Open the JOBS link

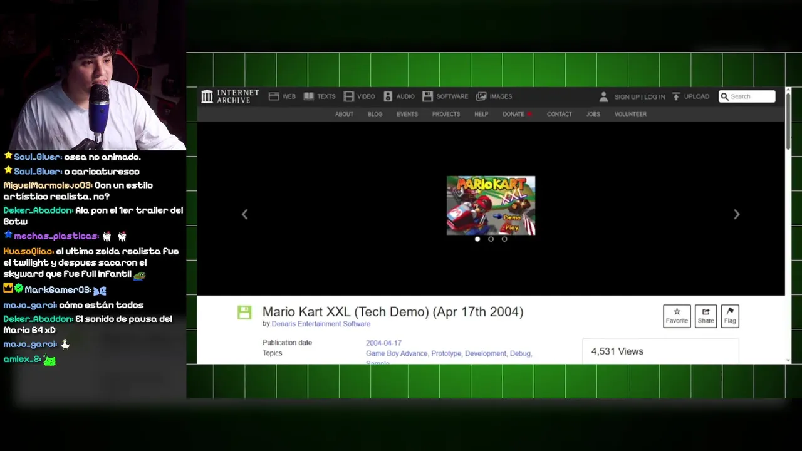tap(593, 114)
